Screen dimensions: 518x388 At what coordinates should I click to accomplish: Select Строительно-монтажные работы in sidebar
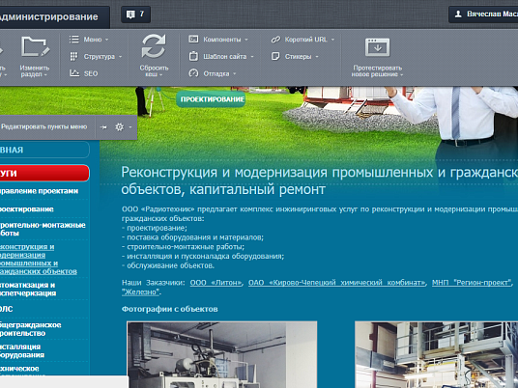[43, 229]
